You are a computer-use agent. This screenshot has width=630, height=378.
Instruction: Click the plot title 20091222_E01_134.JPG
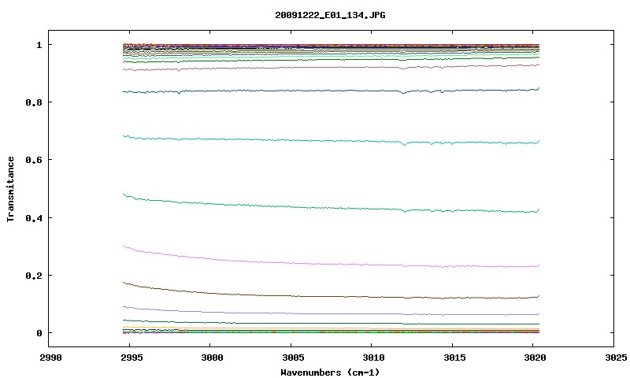(330, 15)
